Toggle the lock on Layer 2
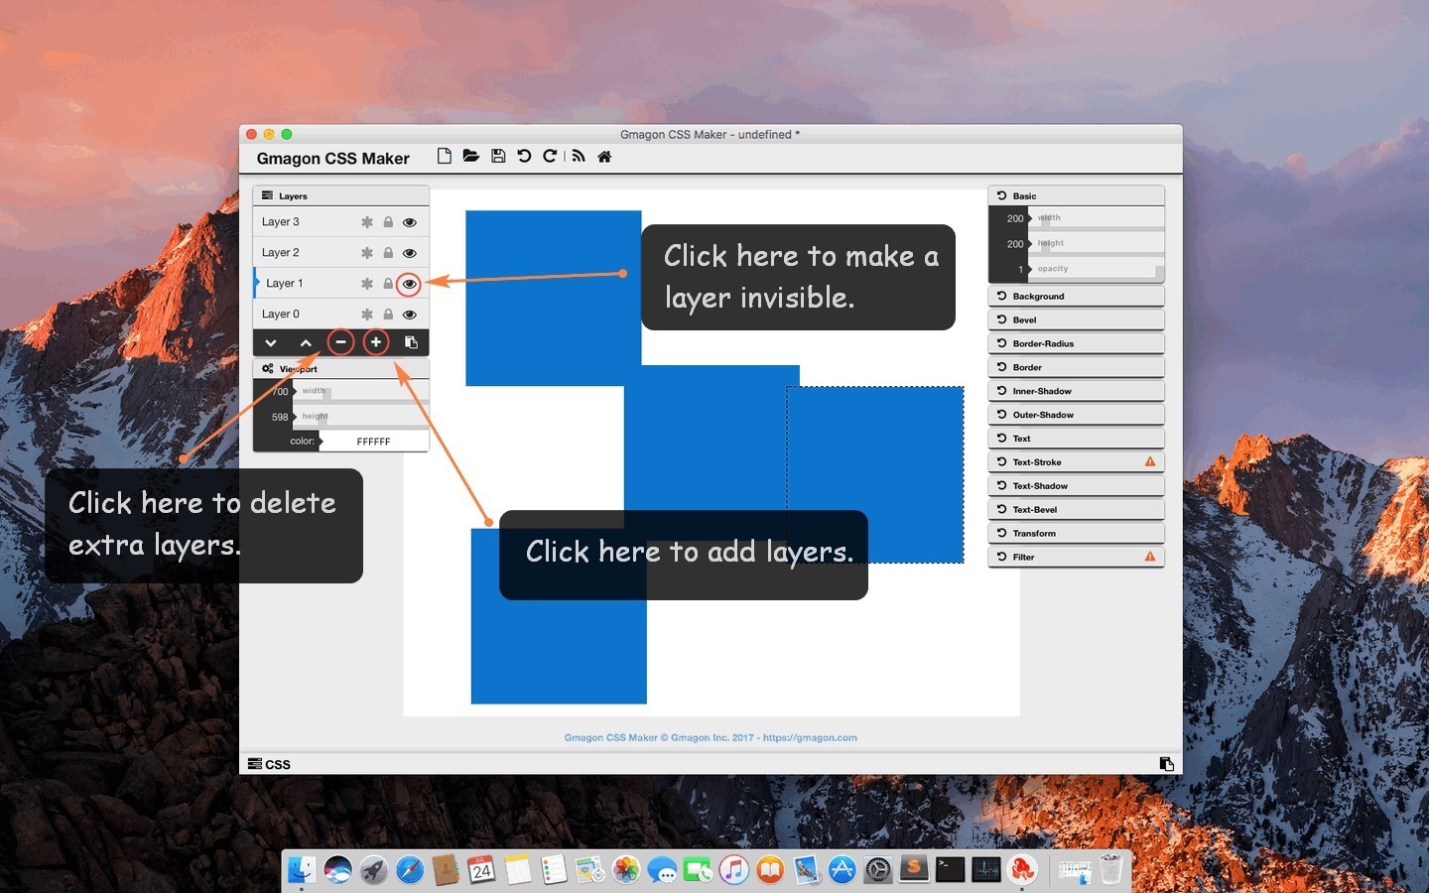The image size is (1429, 893). click(388, 253)
